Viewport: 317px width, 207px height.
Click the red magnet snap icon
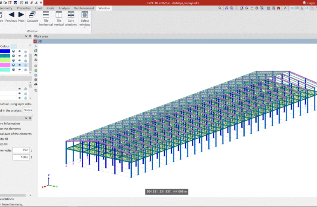(278, 8)
